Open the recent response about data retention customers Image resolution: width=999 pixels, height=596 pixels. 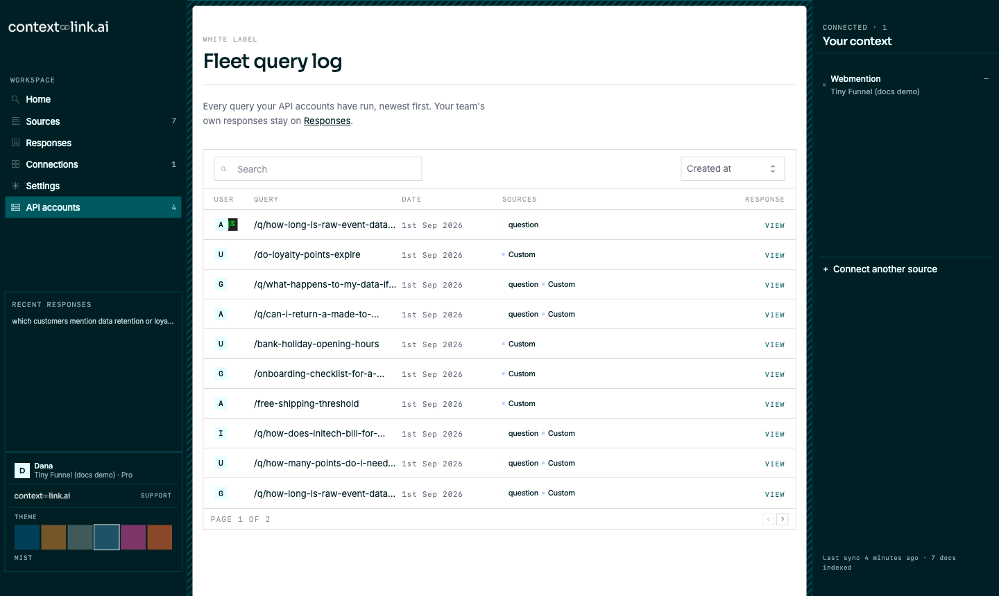[93, 322]
